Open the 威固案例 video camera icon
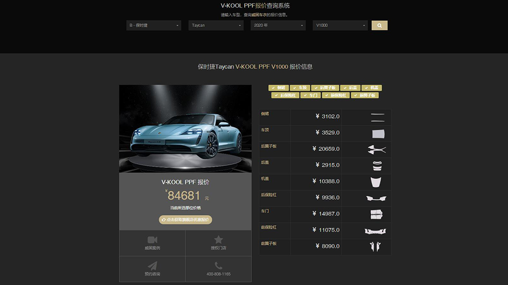Screen dimensions: 508x285 point(152,240)
